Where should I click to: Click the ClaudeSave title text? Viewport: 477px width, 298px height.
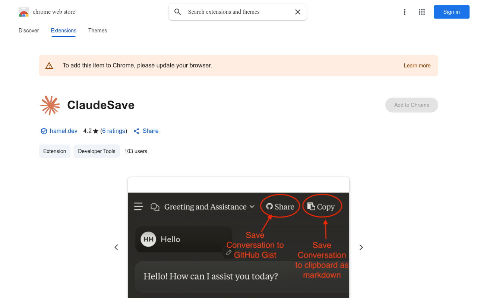coord(101,105)
